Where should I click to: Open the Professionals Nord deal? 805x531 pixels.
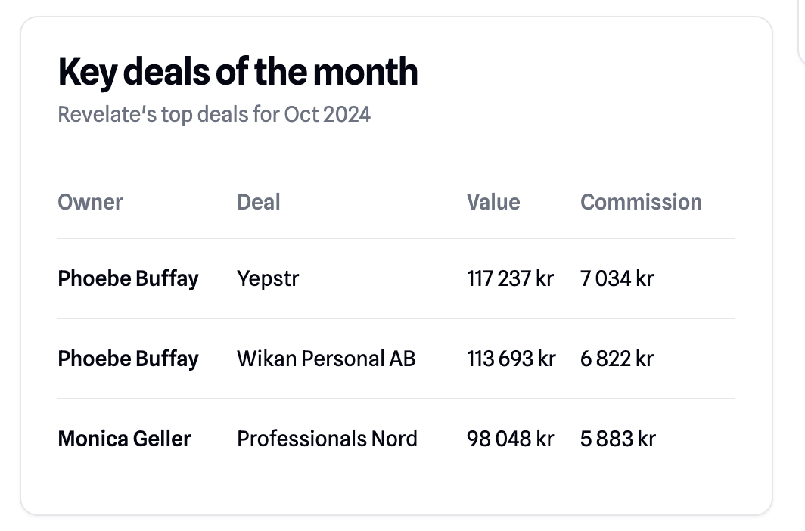(x=327, y=439)
